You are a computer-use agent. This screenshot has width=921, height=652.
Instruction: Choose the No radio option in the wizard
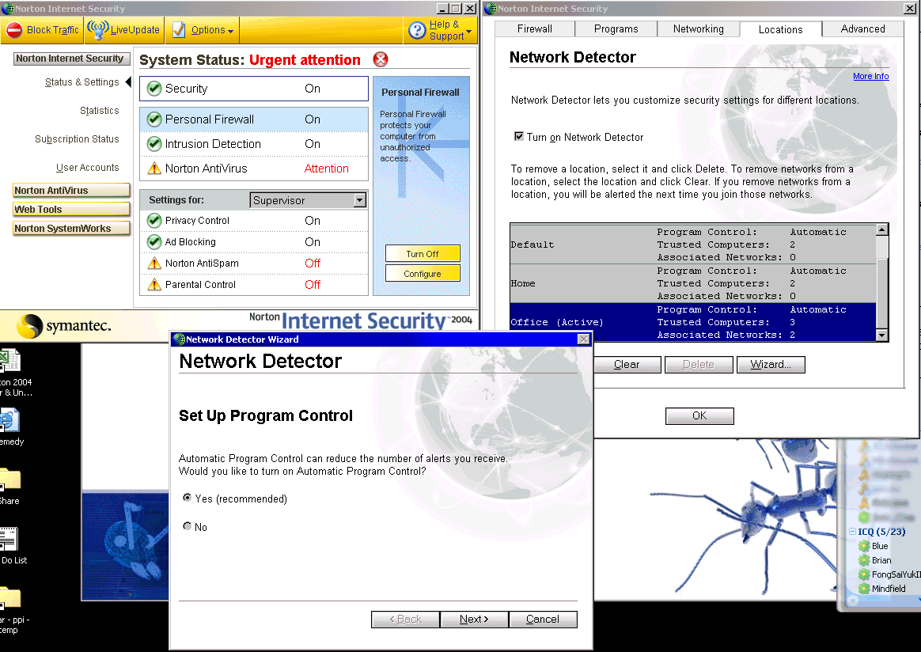pyautogui.click(x=188, y=526)
